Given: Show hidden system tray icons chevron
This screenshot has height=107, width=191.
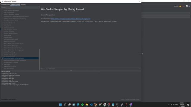Looking at the screenshot, I should pos(169,105).
